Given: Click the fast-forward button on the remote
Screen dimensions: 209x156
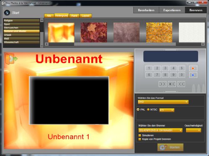Looking at the screenshot, I should click(x=181, y=84).
